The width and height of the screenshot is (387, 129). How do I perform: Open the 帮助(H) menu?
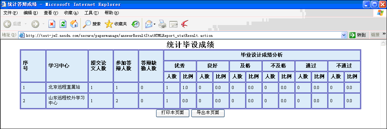[111, 13]
